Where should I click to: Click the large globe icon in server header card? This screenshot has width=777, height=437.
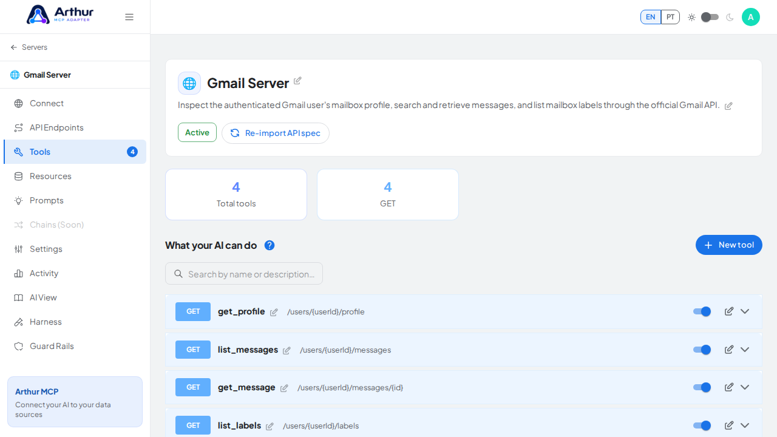tap(189, 83)
